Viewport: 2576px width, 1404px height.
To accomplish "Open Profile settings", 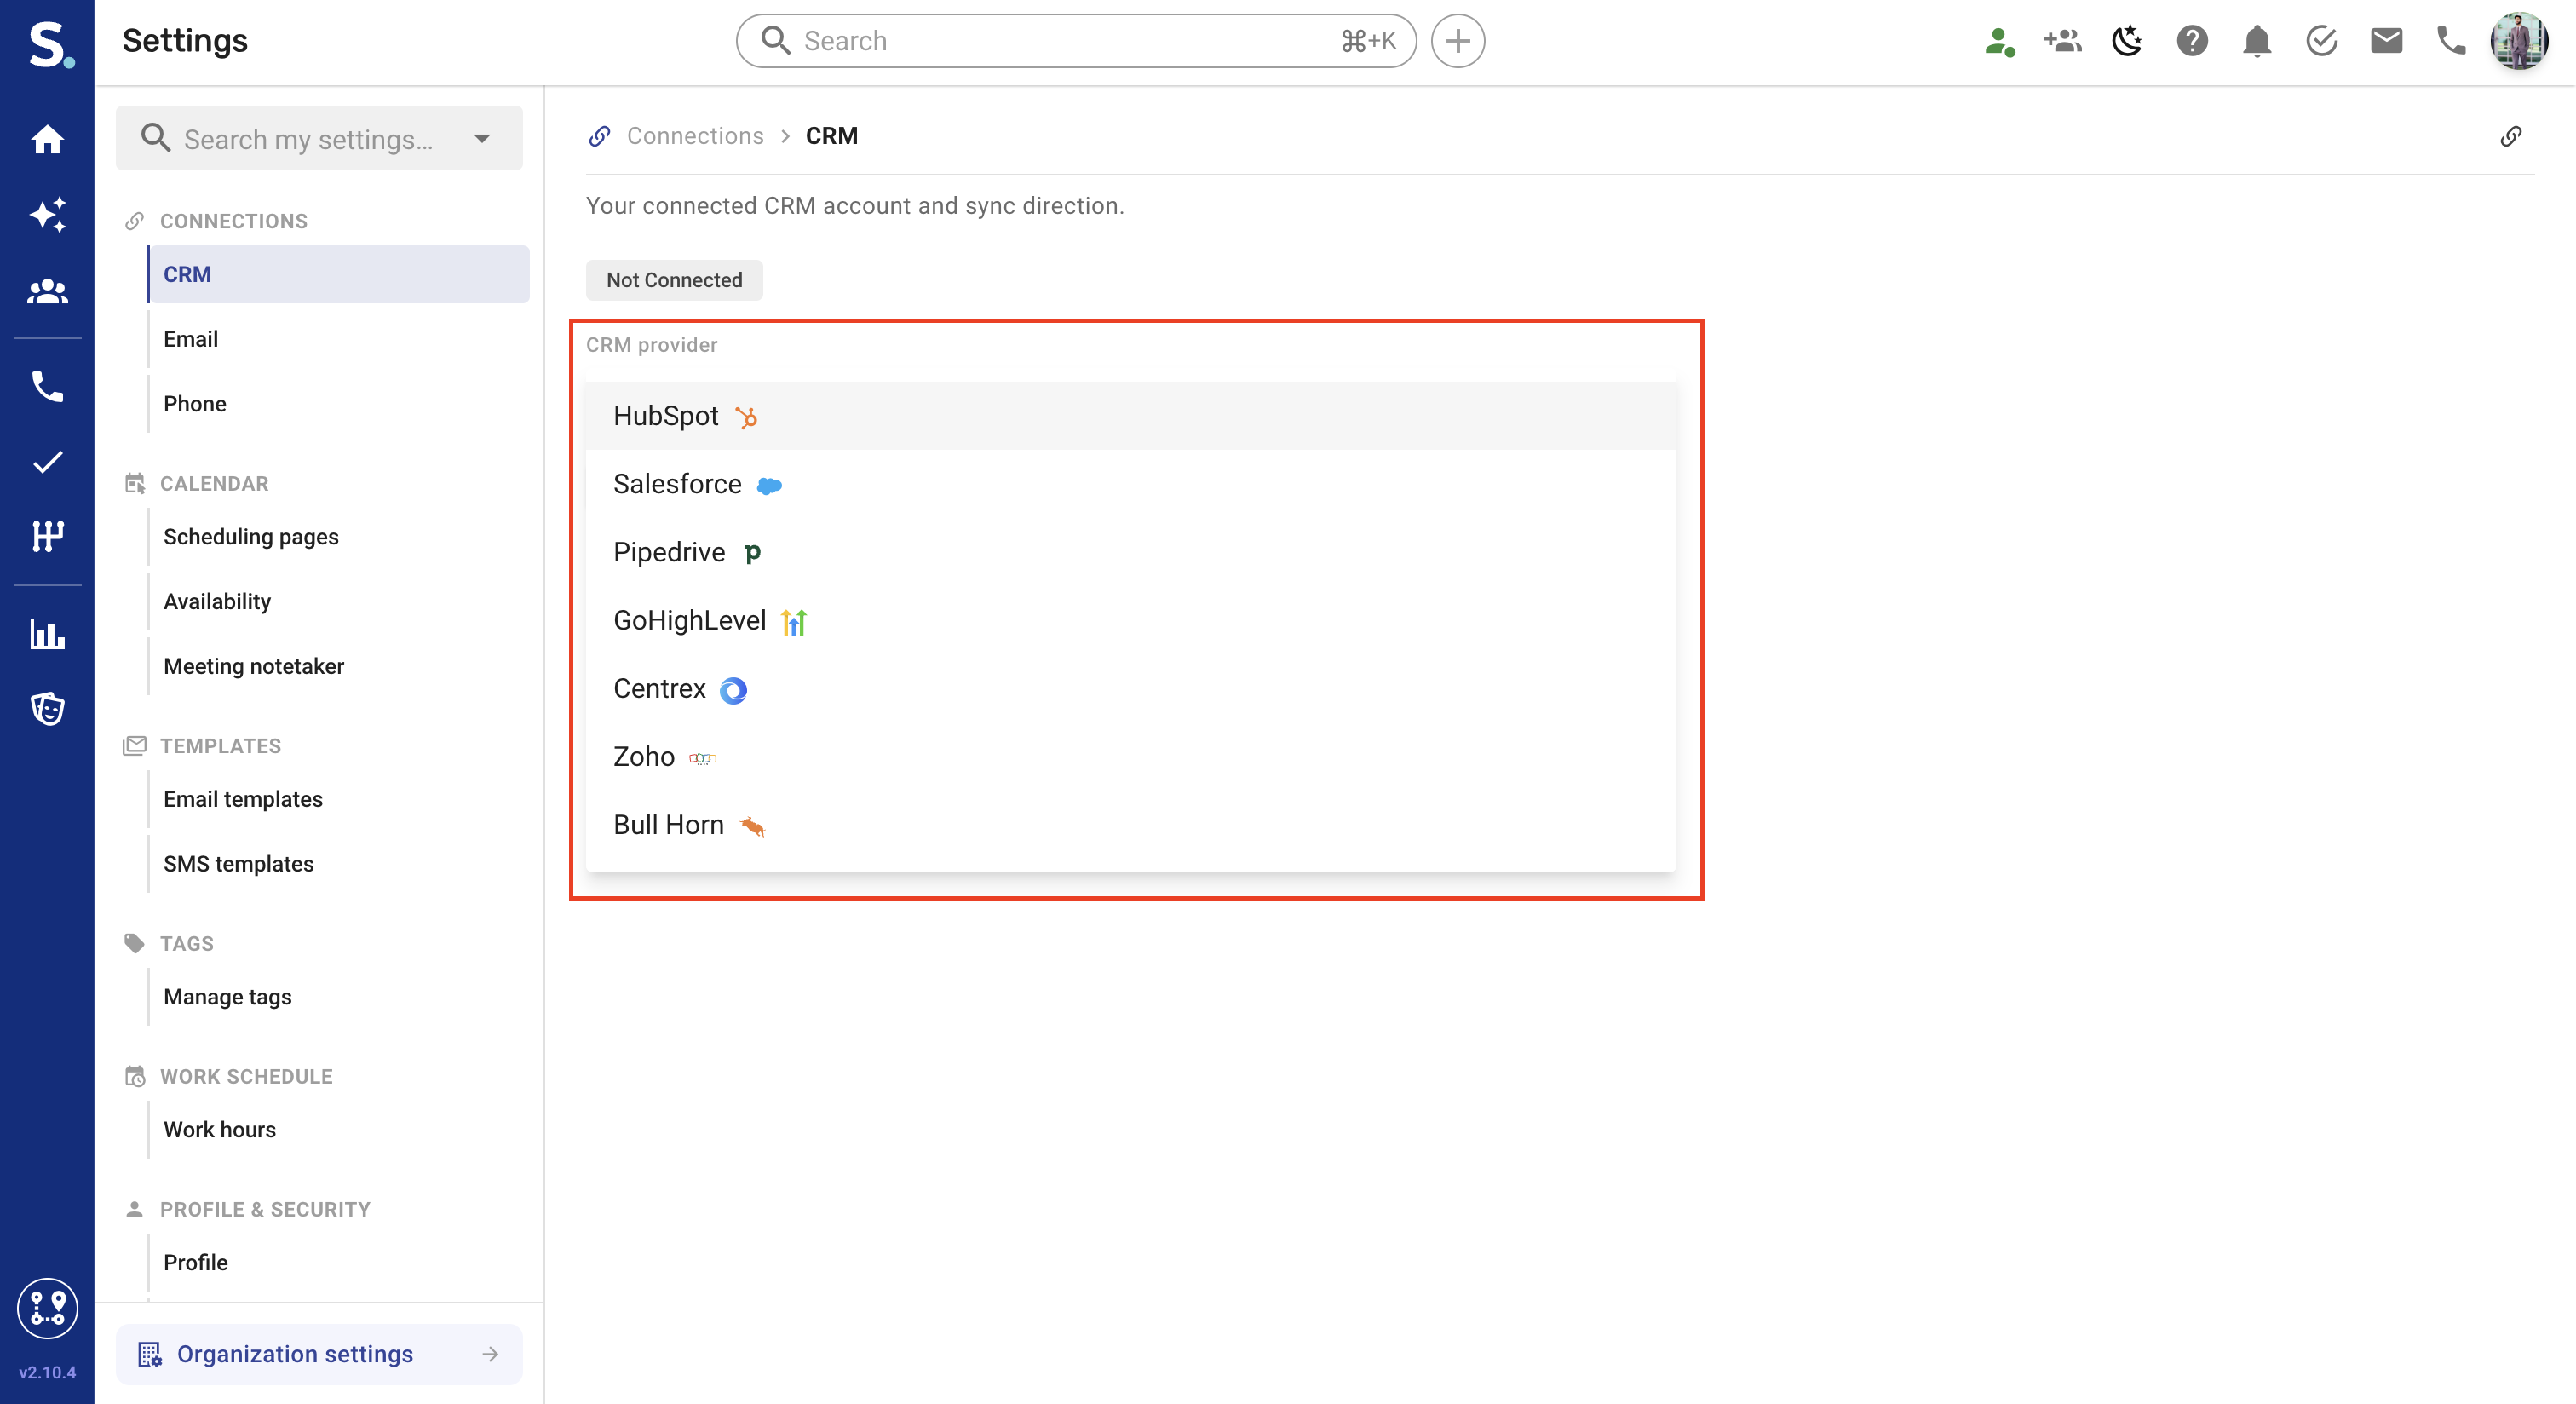I will (338, 1263).
